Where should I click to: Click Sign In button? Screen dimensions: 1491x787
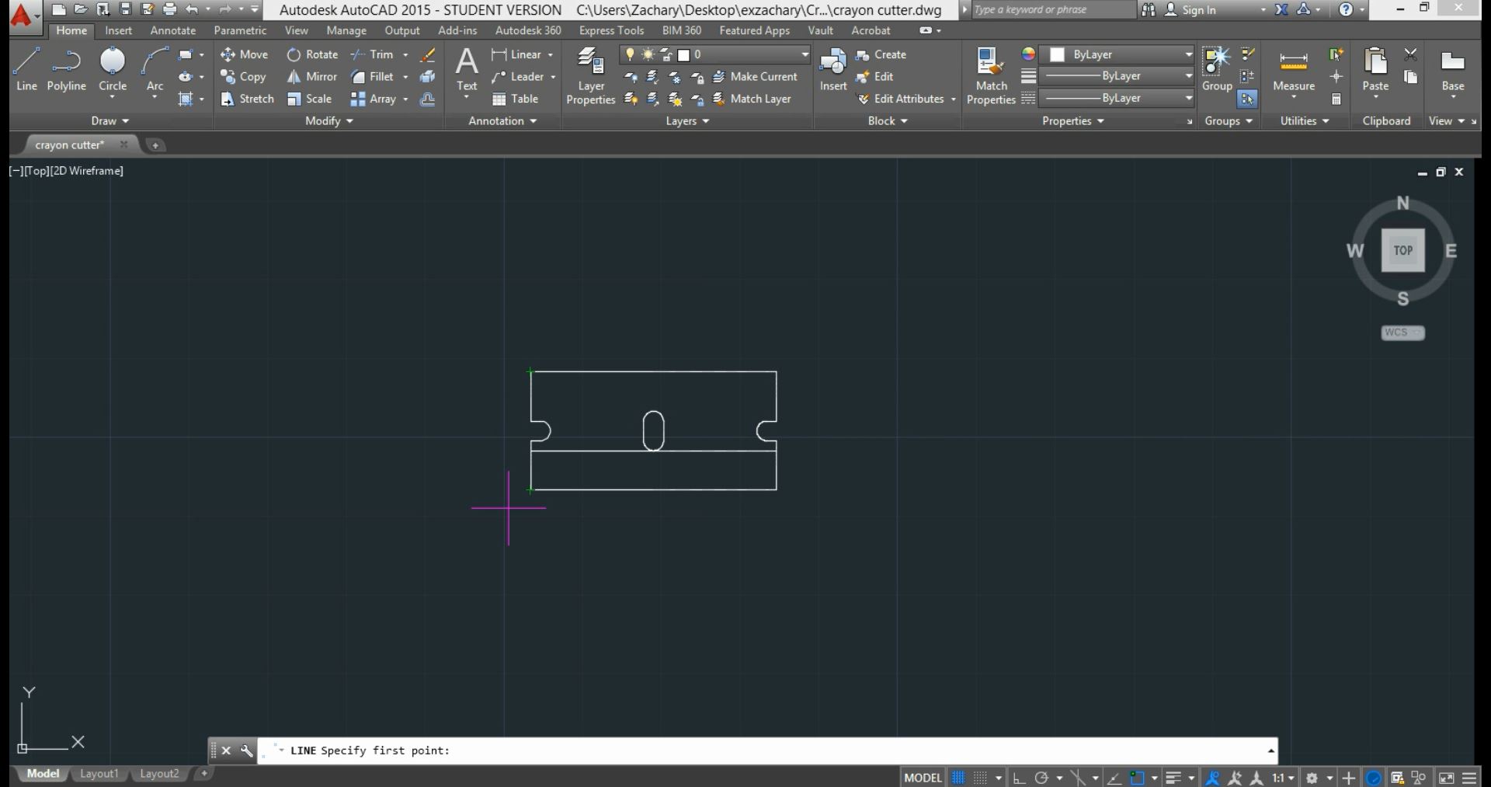click(1190, 10)
